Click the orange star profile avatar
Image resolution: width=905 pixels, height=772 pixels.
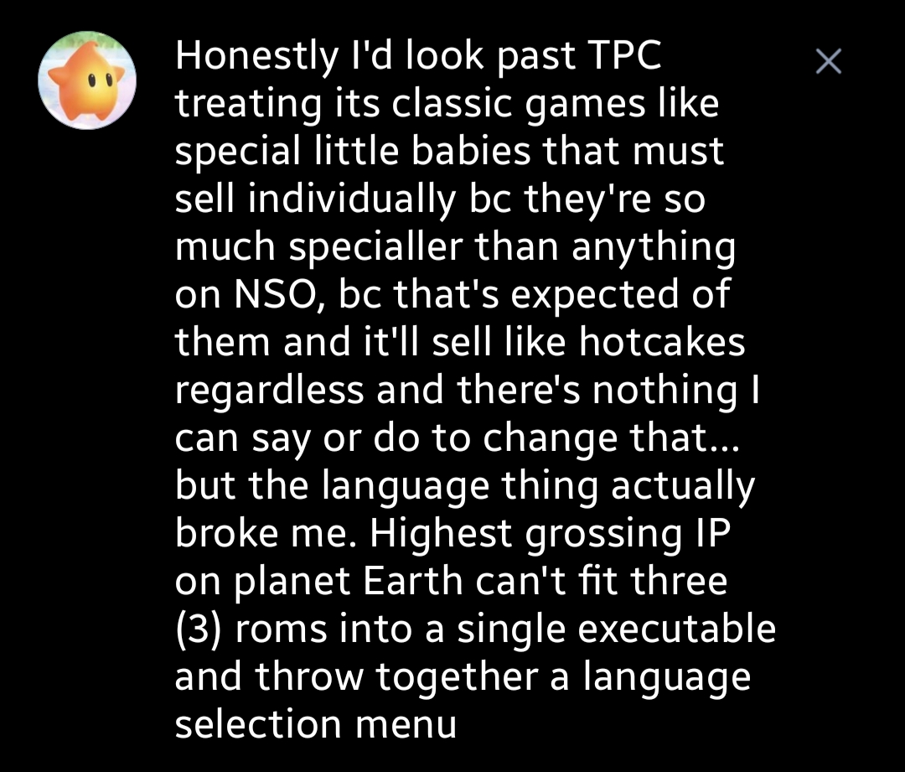87,80
